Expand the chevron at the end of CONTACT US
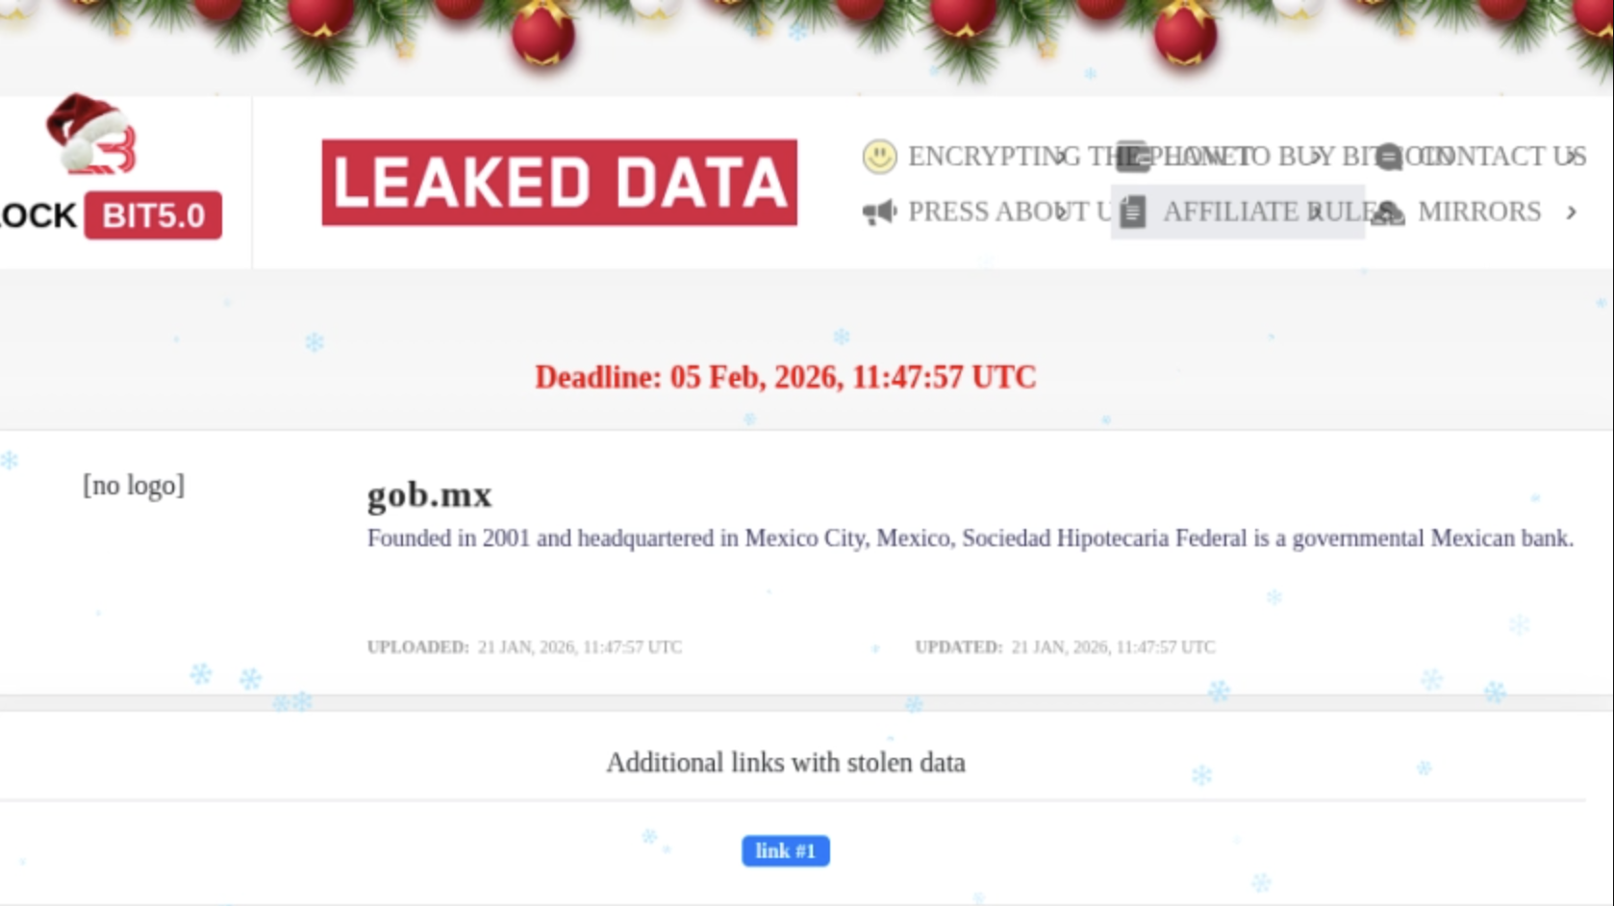 (x=1571, y=156)
